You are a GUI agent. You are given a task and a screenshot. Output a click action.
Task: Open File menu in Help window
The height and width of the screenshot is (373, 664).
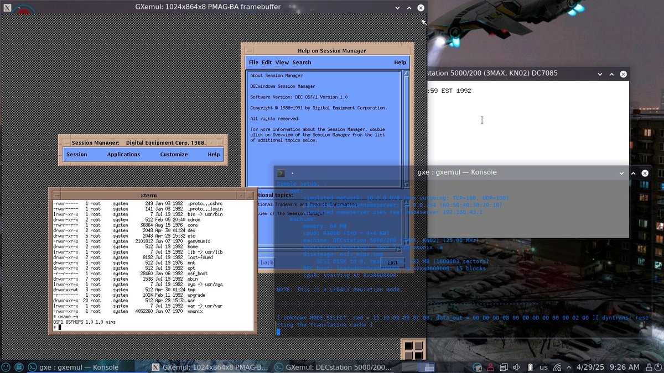click(x=253, y=62)
